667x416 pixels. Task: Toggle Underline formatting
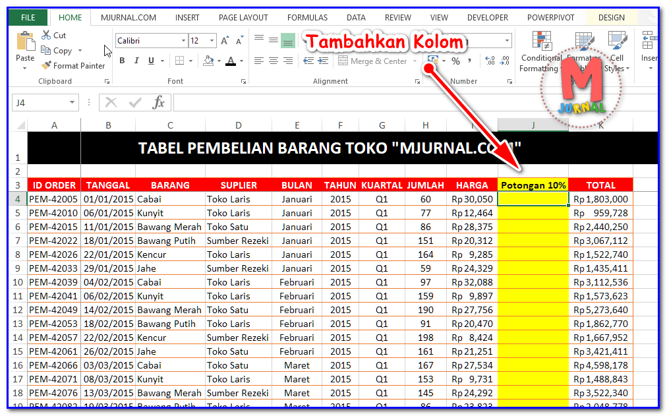click(151, 61)
